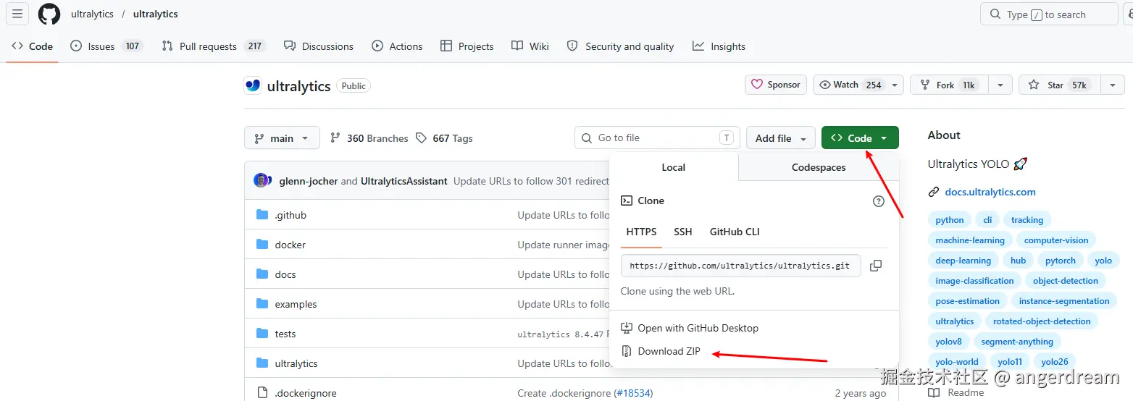
Task: Click the object-detection topic tag
Action: 1066,281
